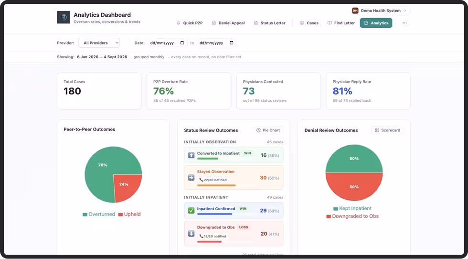
Task: Click the Physician Reply Rate 81% value
Action: (342, 91)
